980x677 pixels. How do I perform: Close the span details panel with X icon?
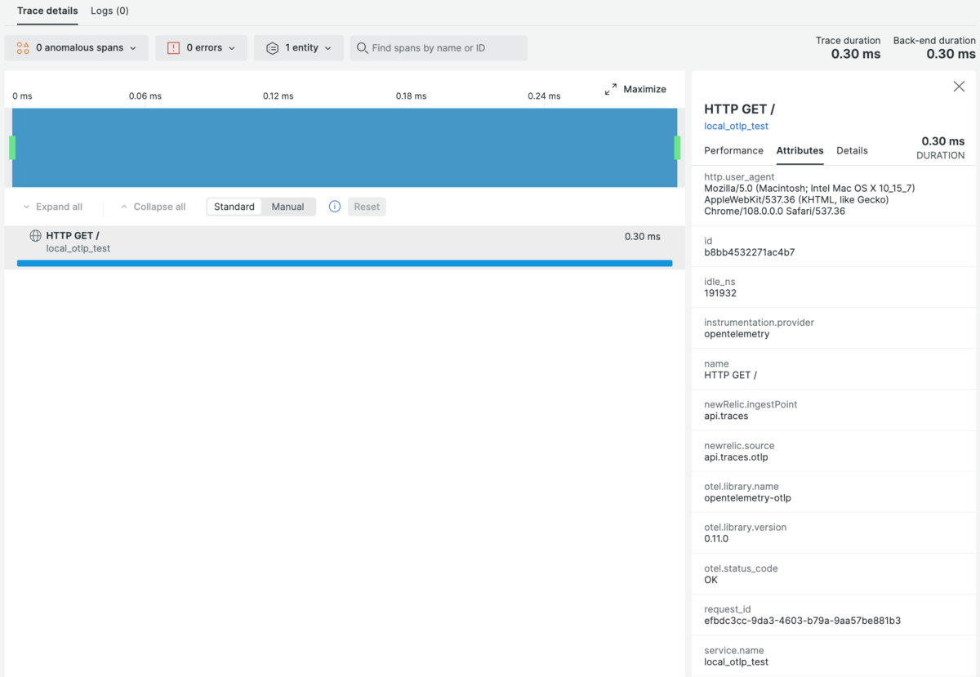959,86
